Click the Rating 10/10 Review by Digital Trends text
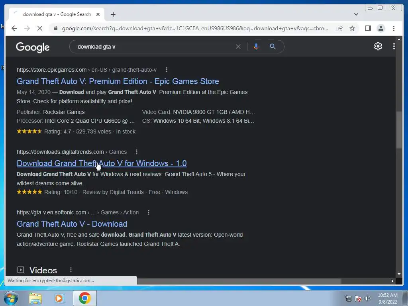This screenshot has width=408, height=306. coord(94,192)
